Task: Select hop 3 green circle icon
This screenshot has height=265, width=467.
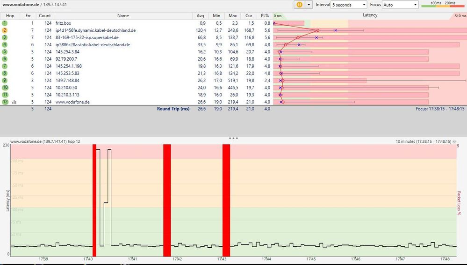Action: (x=5, y=37)
